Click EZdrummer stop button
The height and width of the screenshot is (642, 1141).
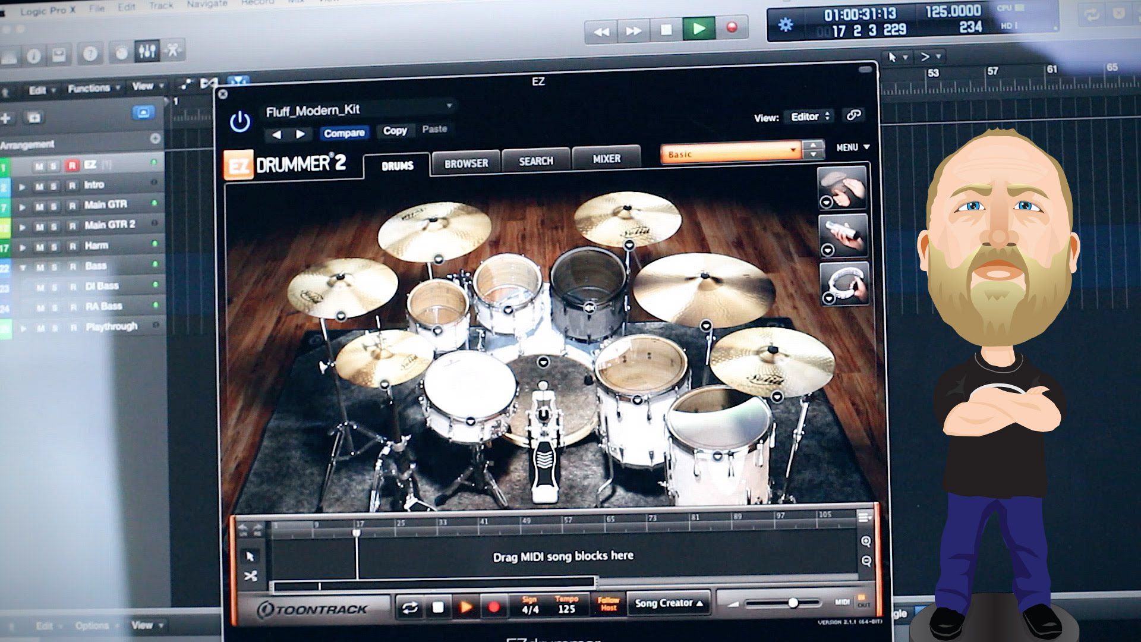point(438,607)
